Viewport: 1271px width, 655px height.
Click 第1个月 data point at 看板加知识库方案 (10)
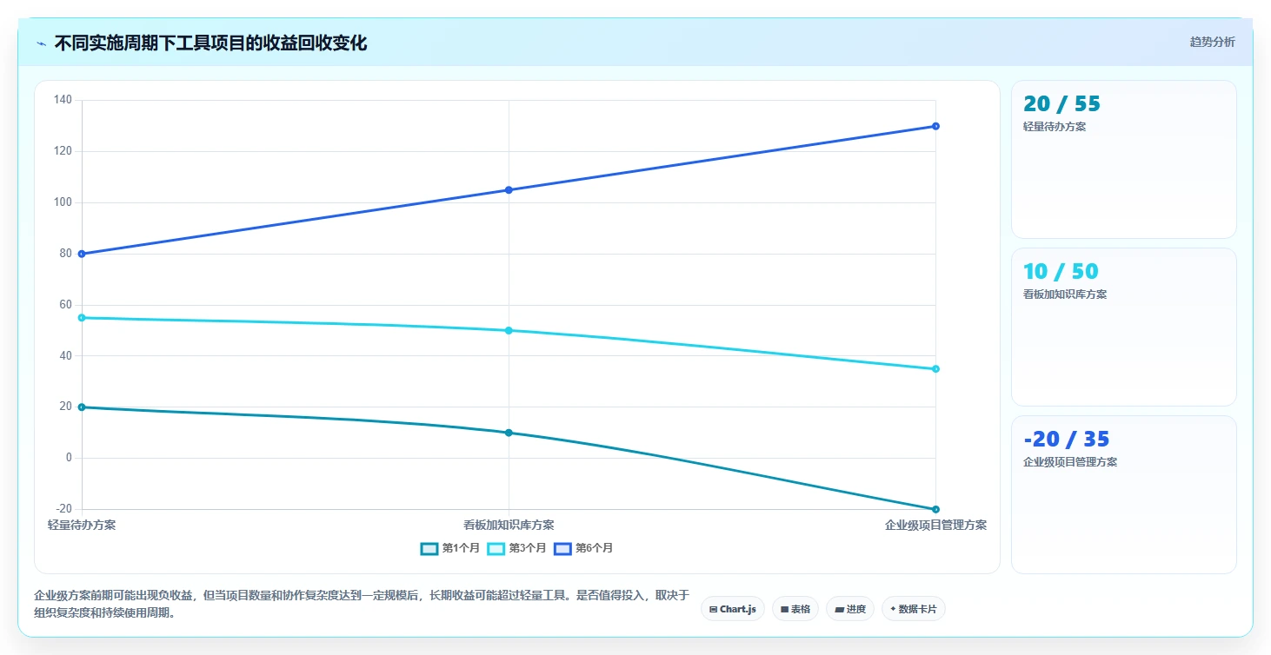509,433
